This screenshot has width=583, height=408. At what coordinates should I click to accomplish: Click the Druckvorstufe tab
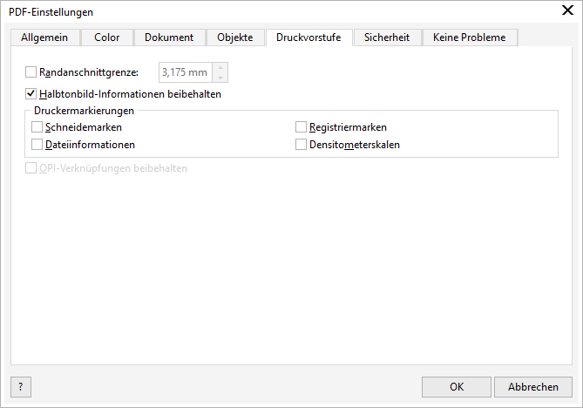[308, 37]
